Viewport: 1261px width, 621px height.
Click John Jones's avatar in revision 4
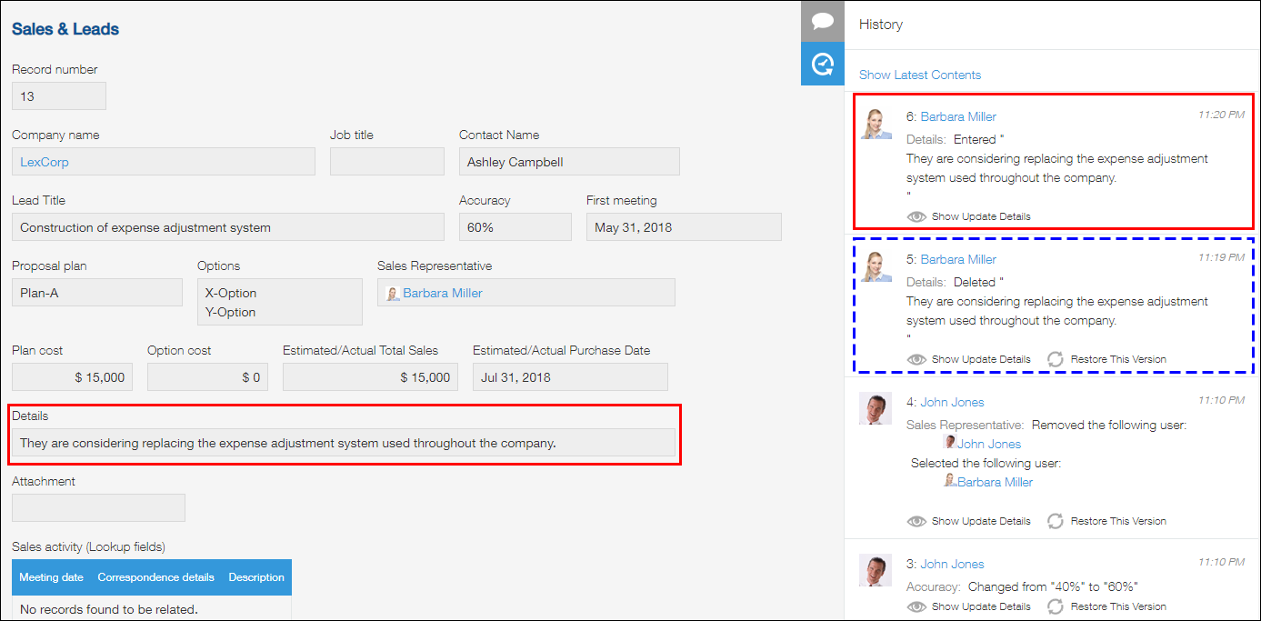pos(876,409)
